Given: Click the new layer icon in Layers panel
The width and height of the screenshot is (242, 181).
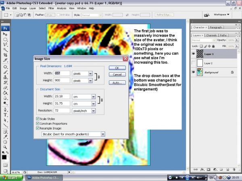Looking at the screenshot, I should tap(227, 169).
